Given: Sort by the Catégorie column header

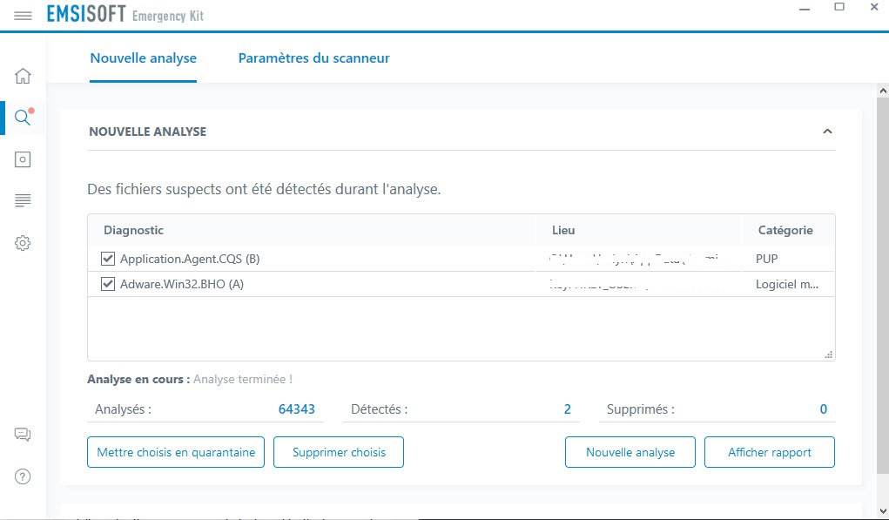Looking at the screenshot, I should [785, 230].
